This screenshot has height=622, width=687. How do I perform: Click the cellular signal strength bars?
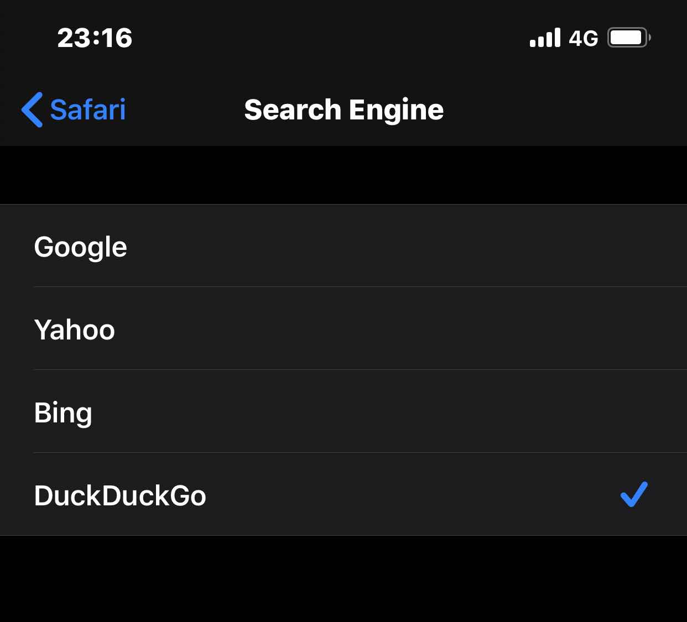(x=545, y=38)
